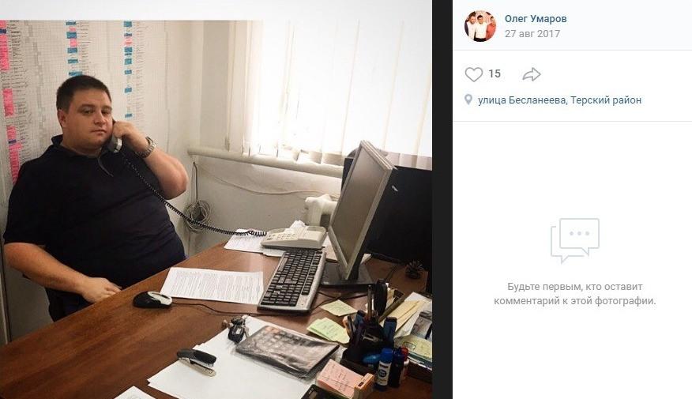Click the location pin icon
Viewport: 692px width, 399px height.
(468, 100)
